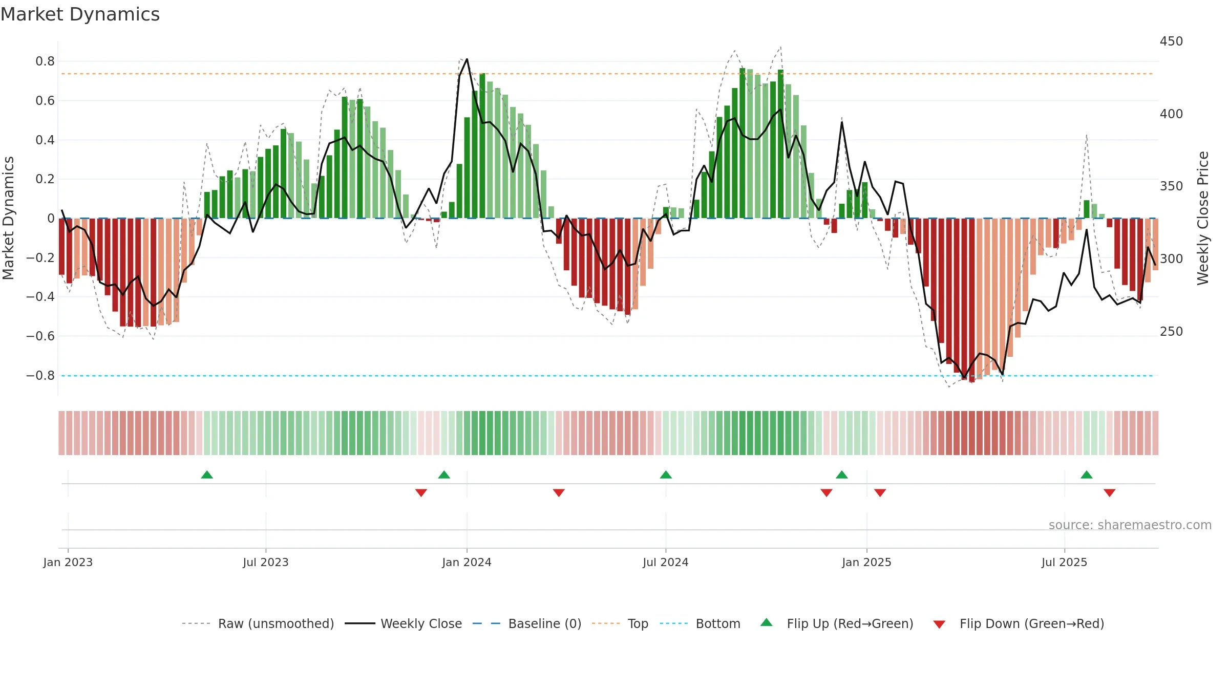Click the red Flip Down triangle icon in legend
The width and height of the screenshot is (1229, 691).
939,624
